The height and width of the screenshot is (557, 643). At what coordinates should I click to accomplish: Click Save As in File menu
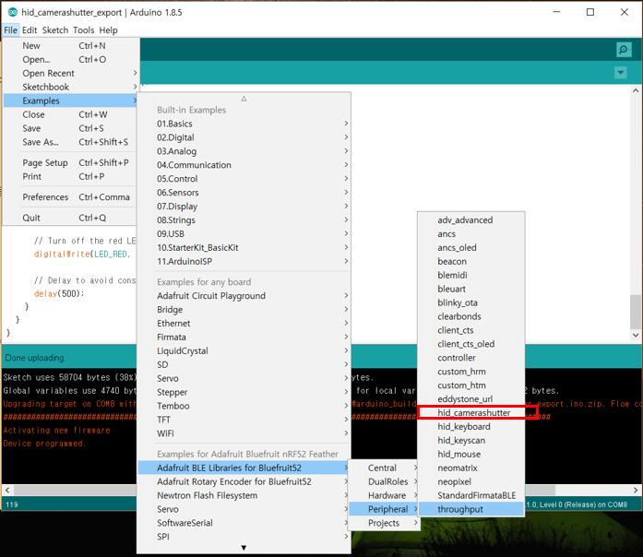41,142
